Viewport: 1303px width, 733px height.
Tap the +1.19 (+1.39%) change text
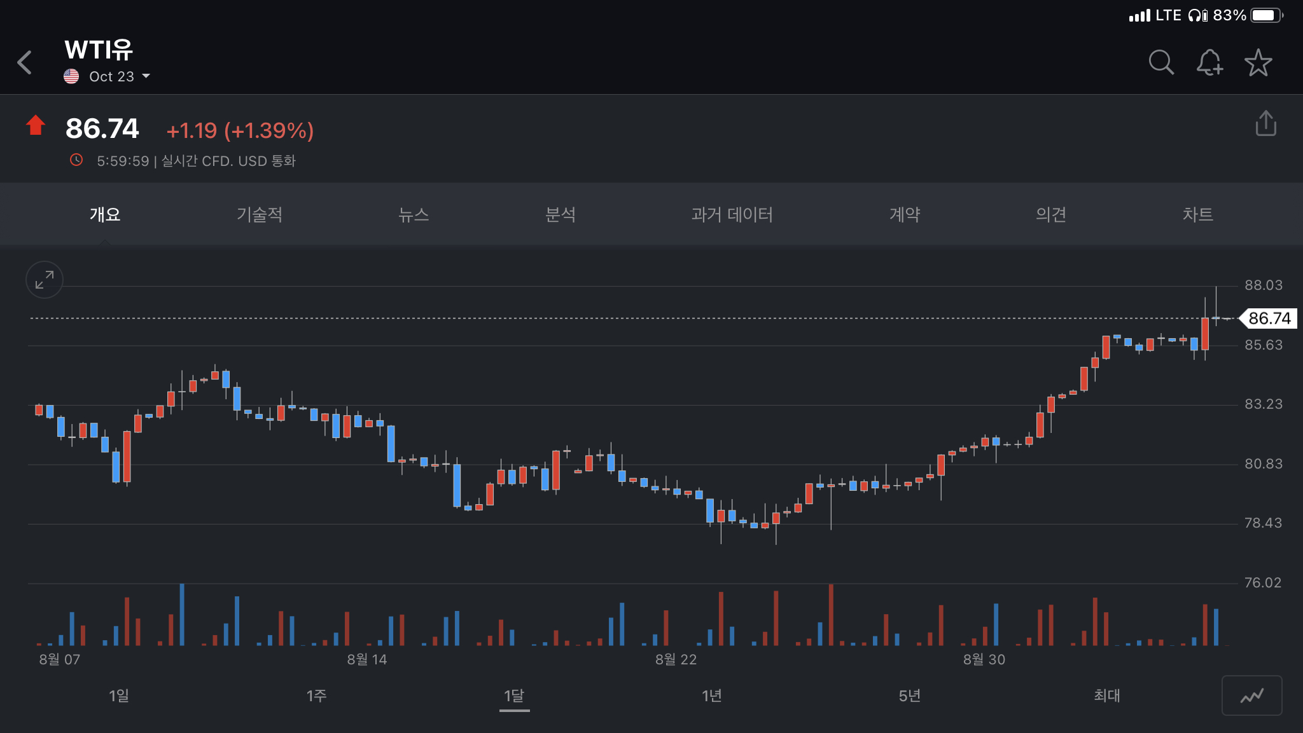[x=240, y=130]
